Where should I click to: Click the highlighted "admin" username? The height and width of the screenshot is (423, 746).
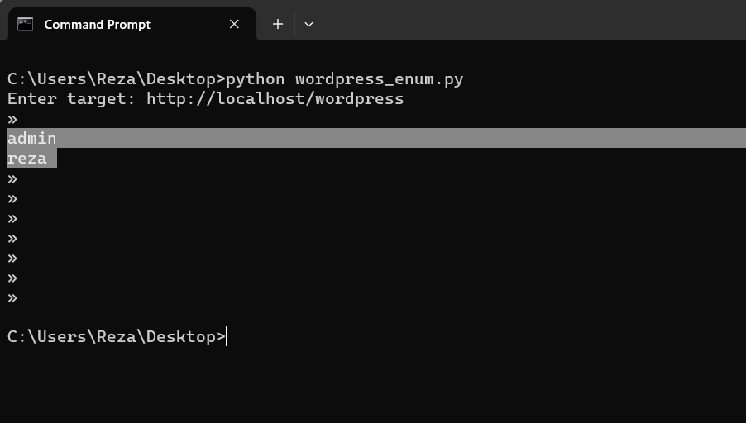[x=31, y=138]
